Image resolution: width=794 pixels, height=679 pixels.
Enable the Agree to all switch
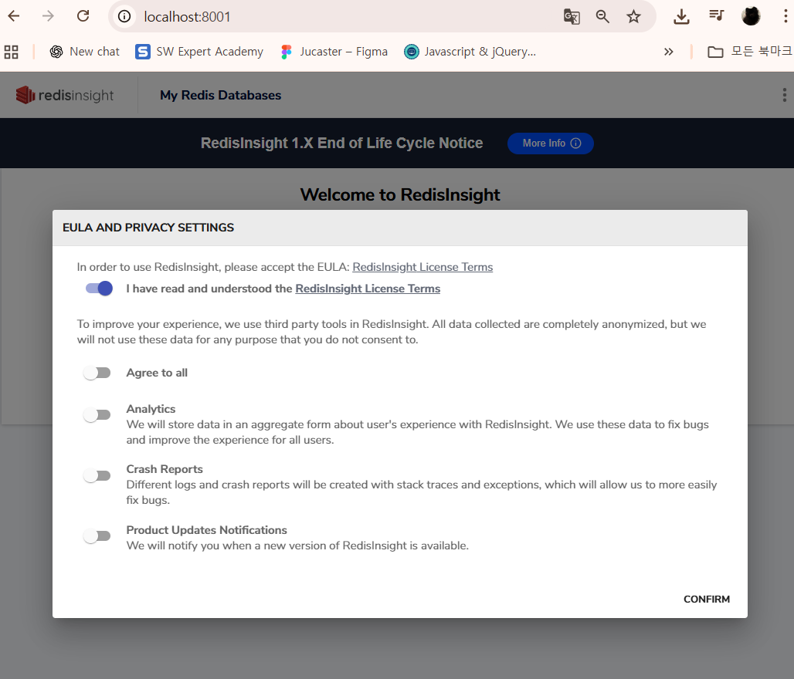click(x=97, y=373)
